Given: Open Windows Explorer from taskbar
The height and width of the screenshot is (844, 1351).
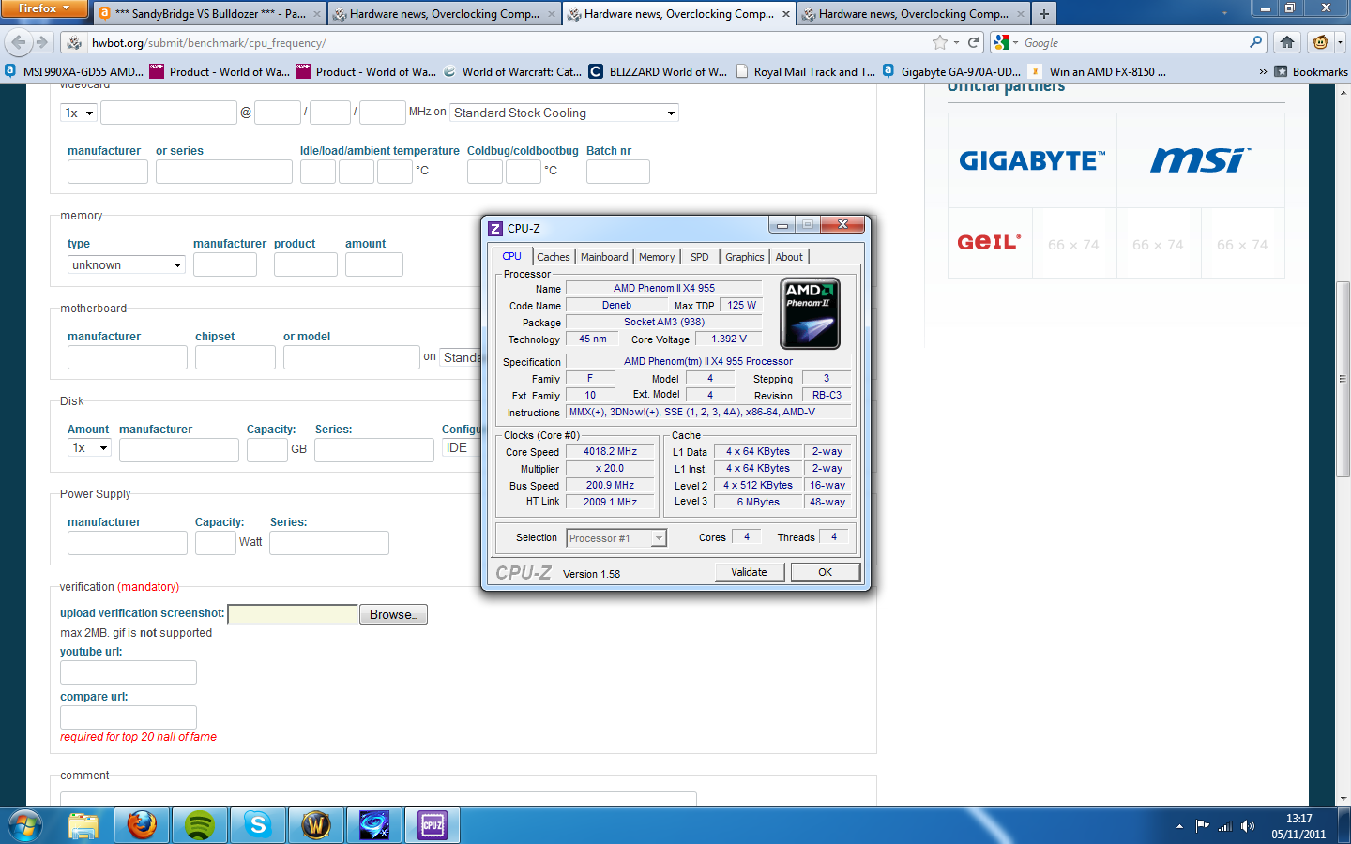Looking at the screenshot, I should [x=83, y=825].
